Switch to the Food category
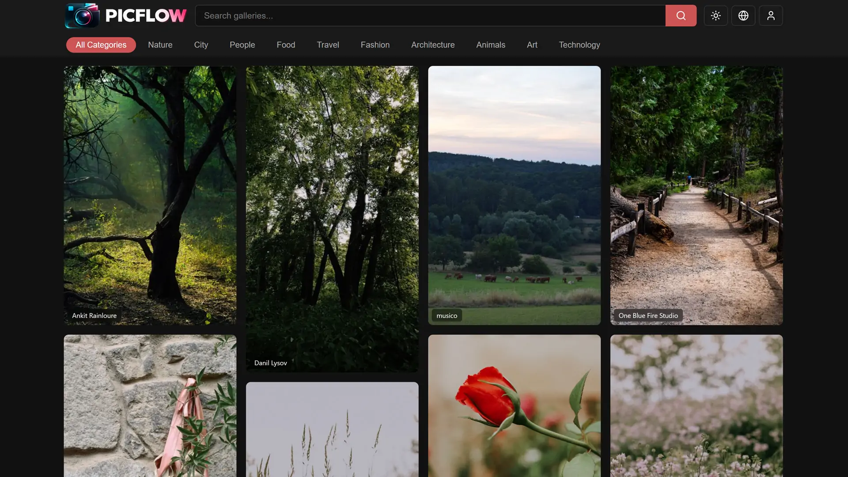This screenshot has height=477, width=848. (286, 45)
